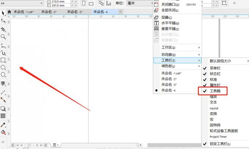The image size is (249, 149).
Task: Select the Drop Shadow tool
Action: pos(3,109)
